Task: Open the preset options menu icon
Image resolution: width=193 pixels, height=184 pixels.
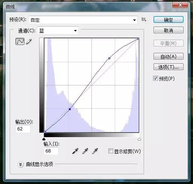Action: (x=144, y=19)
